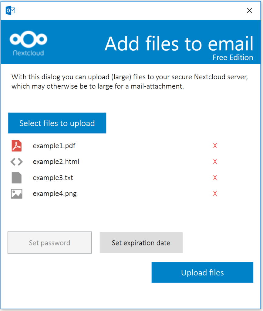This screenshot has height=311, width=263.
Task: Select the example1.pdf file name
Action: coord(54,146)
